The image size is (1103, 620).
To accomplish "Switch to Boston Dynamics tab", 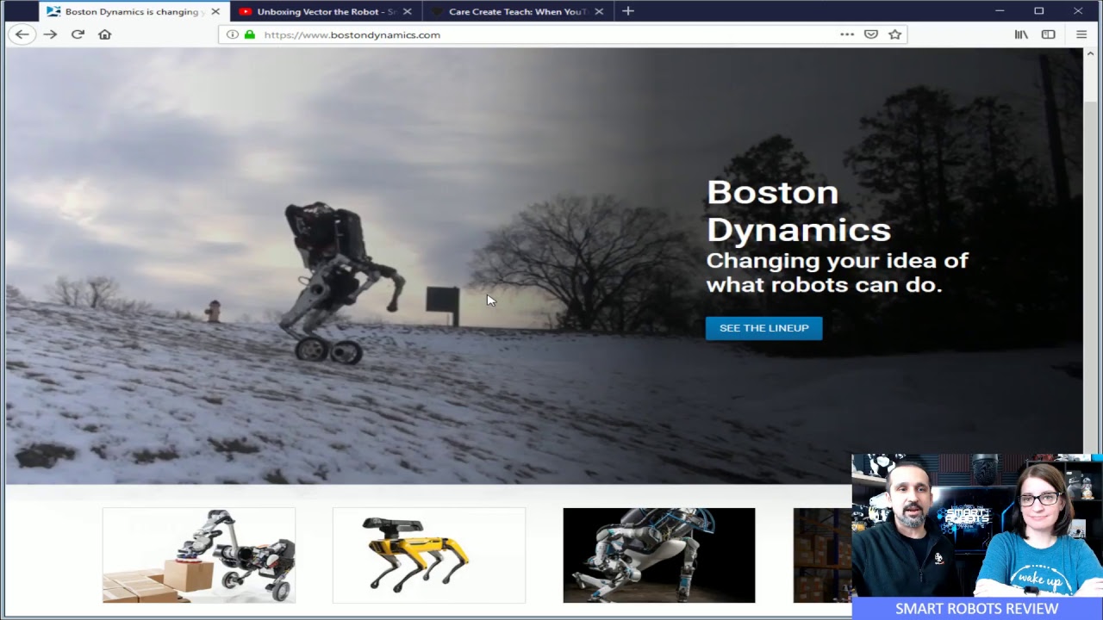I will 134,11.
